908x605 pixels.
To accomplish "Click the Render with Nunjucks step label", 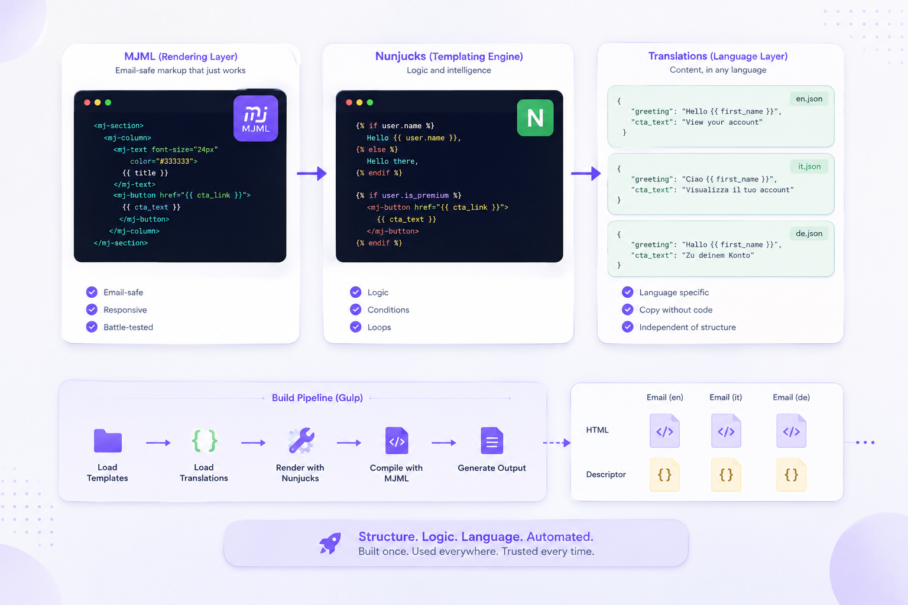I will [300, 473].
